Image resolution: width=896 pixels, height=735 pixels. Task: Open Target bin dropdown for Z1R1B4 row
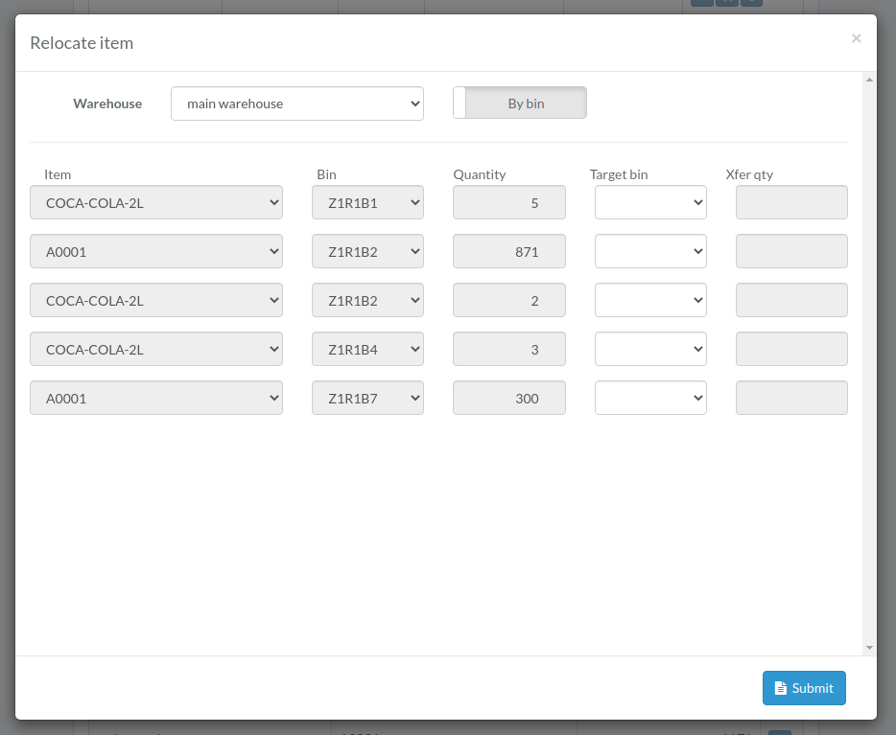click(650, 349)
